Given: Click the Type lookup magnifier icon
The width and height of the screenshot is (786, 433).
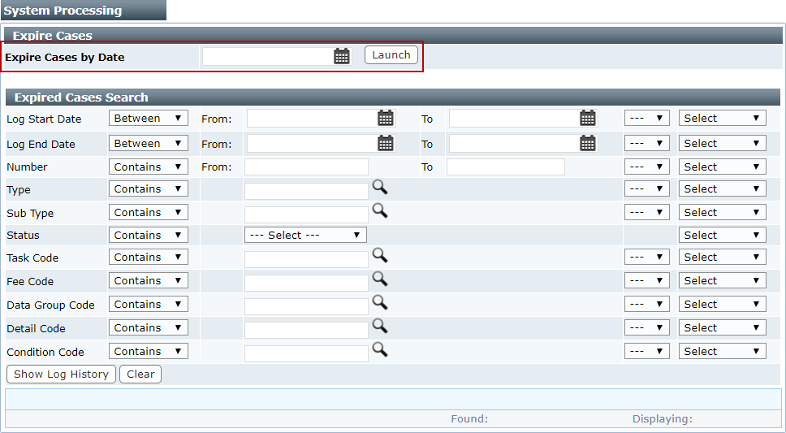Looking at the screenshot, I should (379, 187).
